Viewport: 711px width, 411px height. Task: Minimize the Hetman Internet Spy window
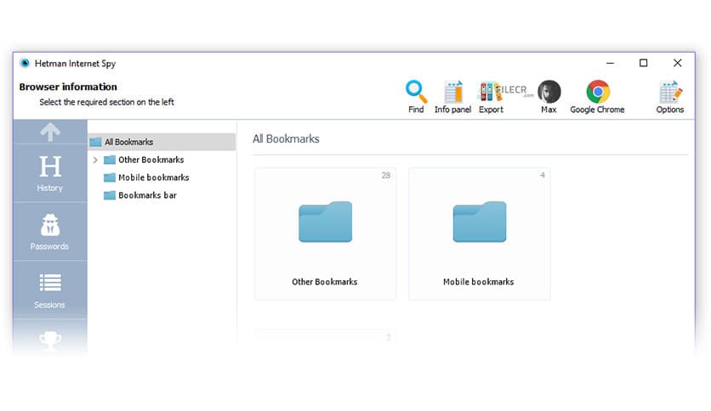611,64
